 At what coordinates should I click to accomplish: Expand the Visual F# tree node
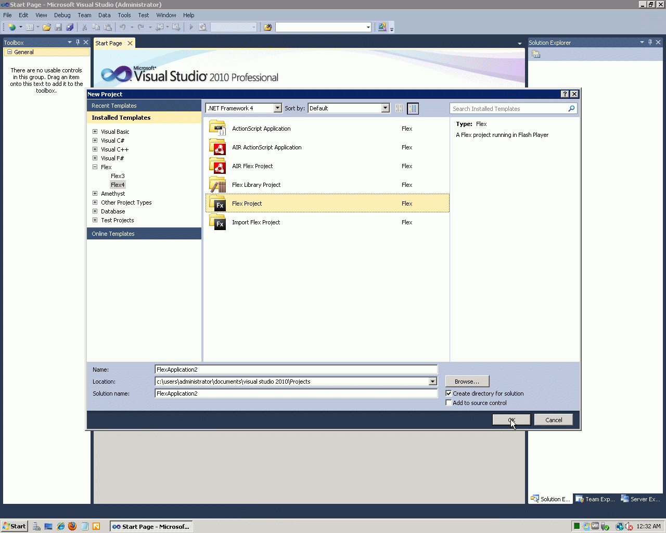[x=95, y=158]
